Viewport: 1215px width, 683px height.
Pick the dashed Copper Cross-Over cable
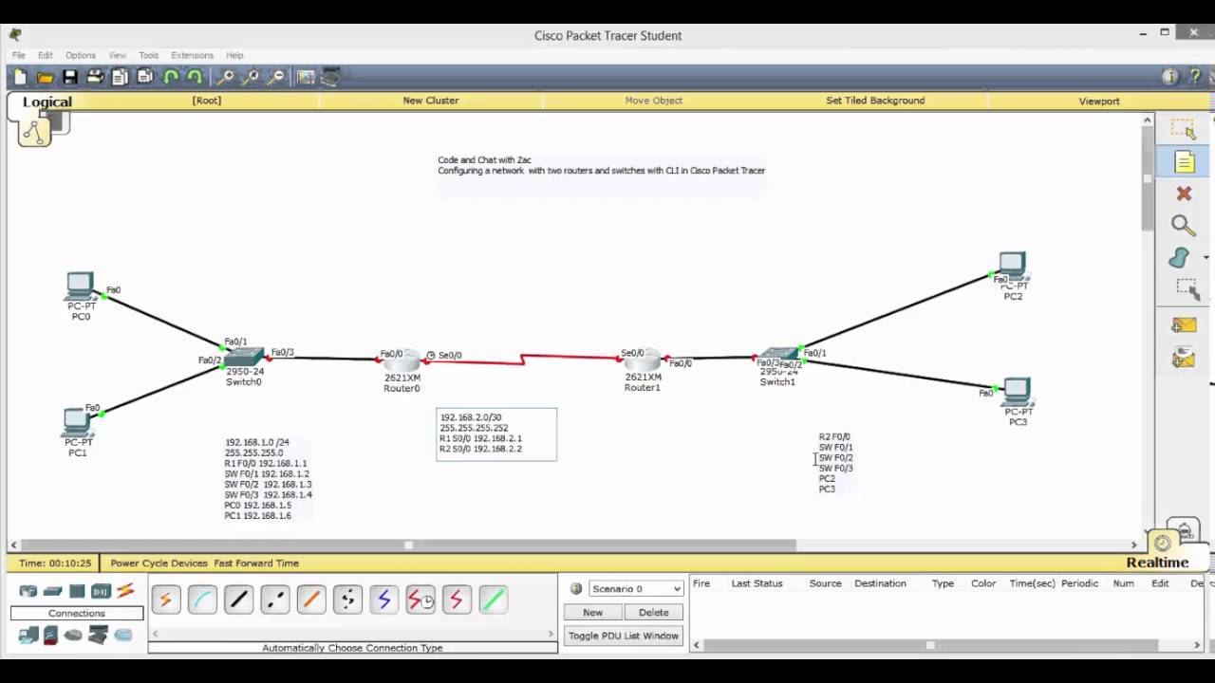pyautogui.click(x=275, y=600)
